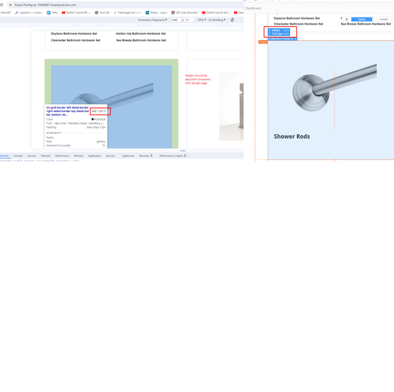Open the Tools QA bookmark
This screenshot has width=394, height=392.
[102, 13]
